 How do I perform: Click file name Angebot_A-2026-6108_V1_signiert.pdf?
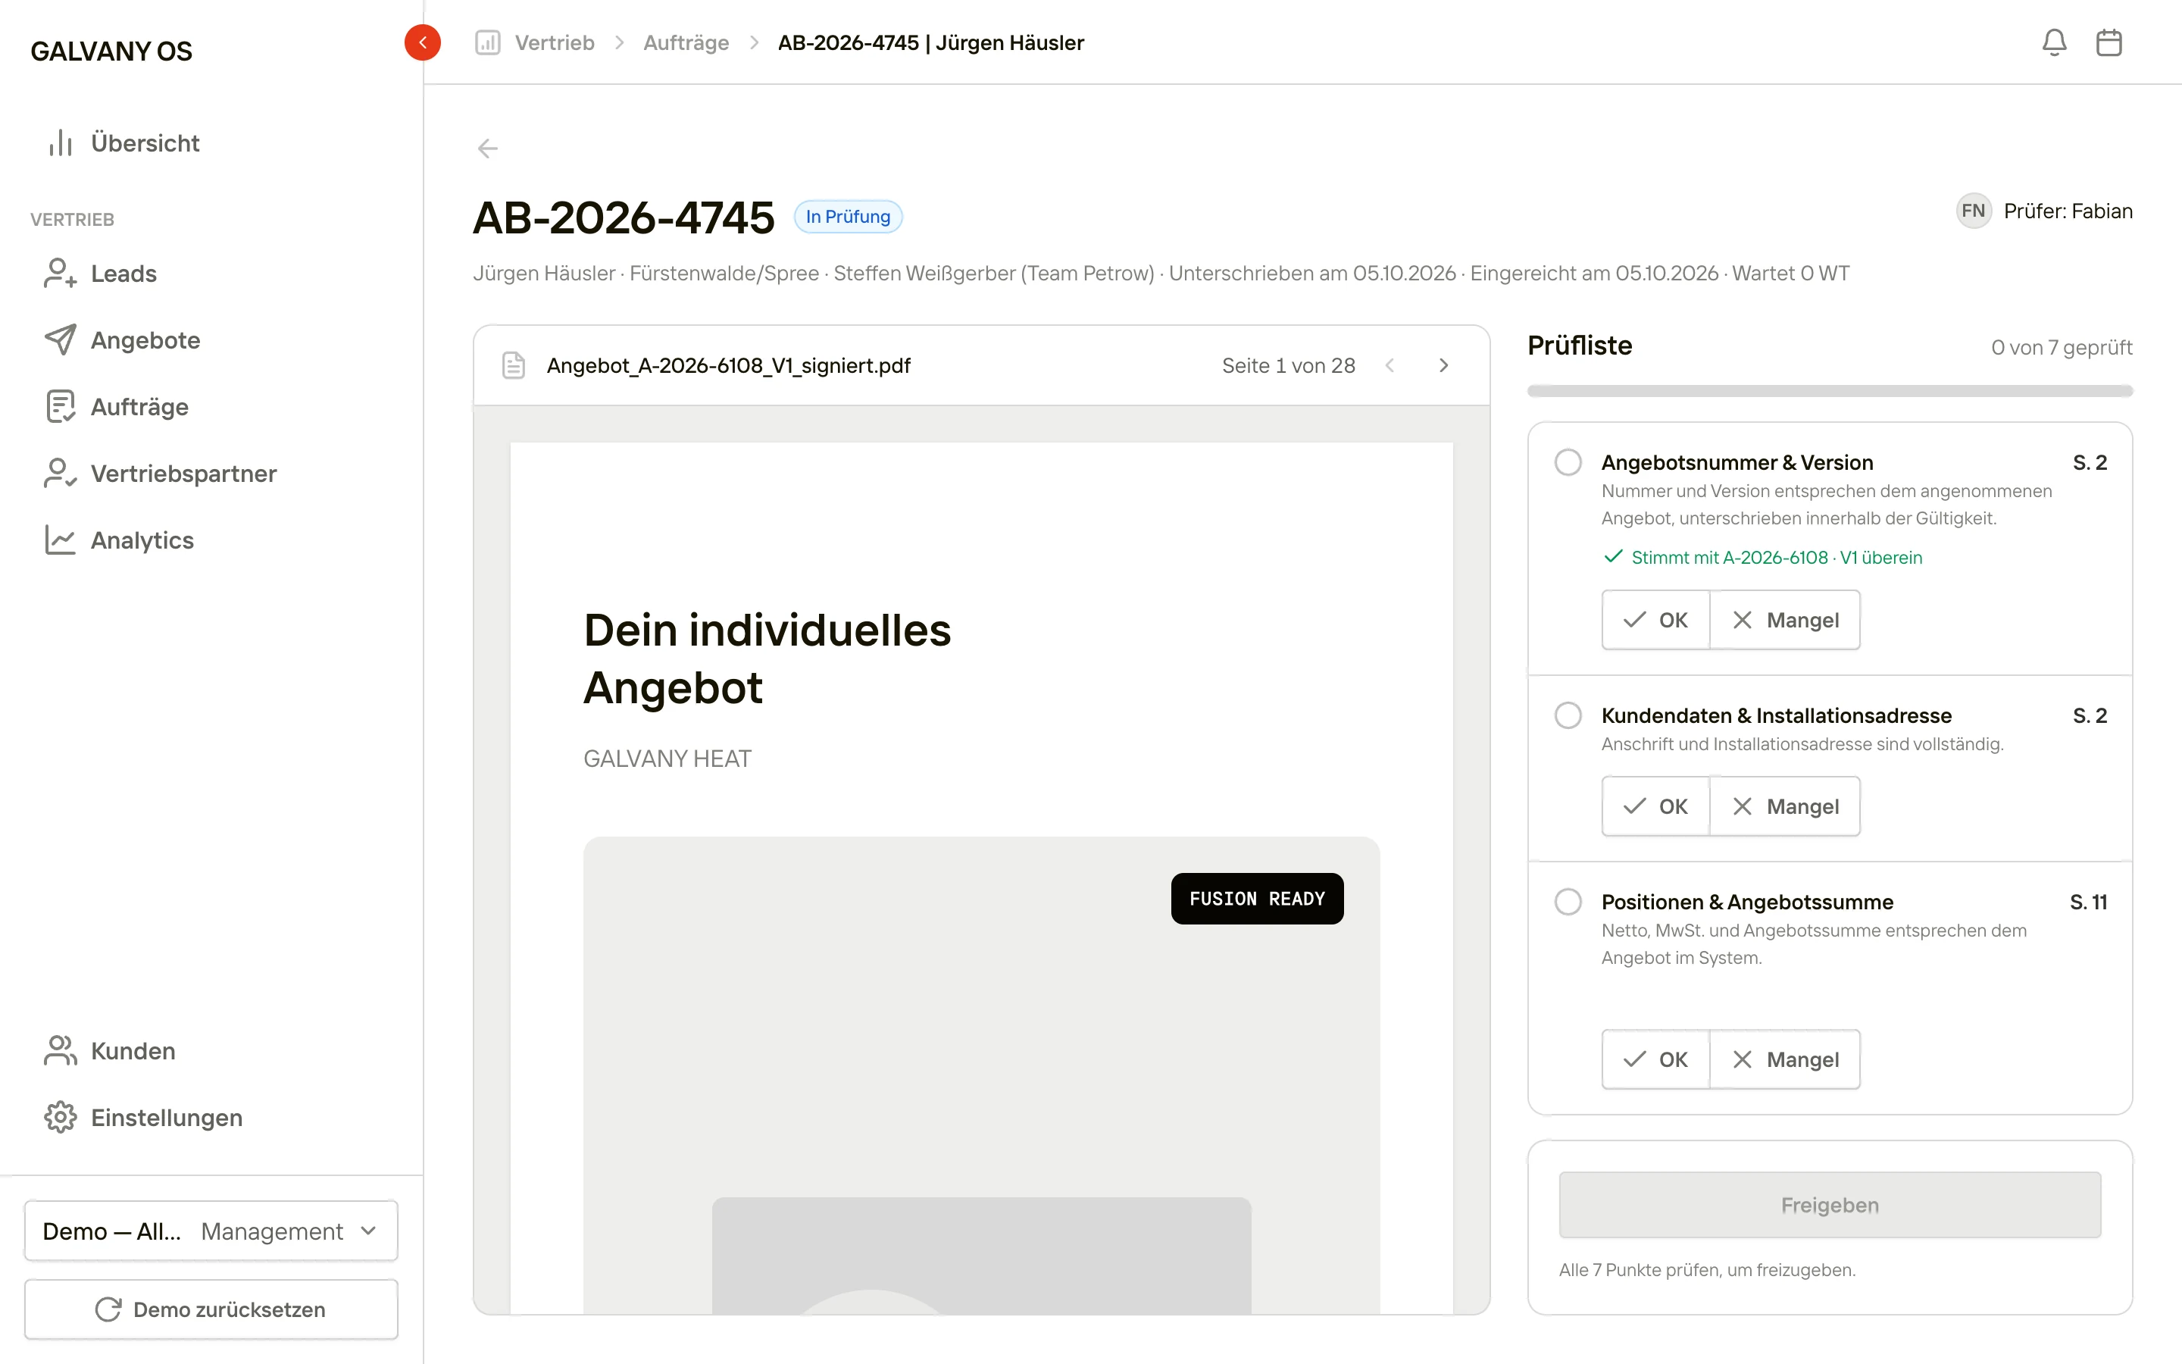729,365
